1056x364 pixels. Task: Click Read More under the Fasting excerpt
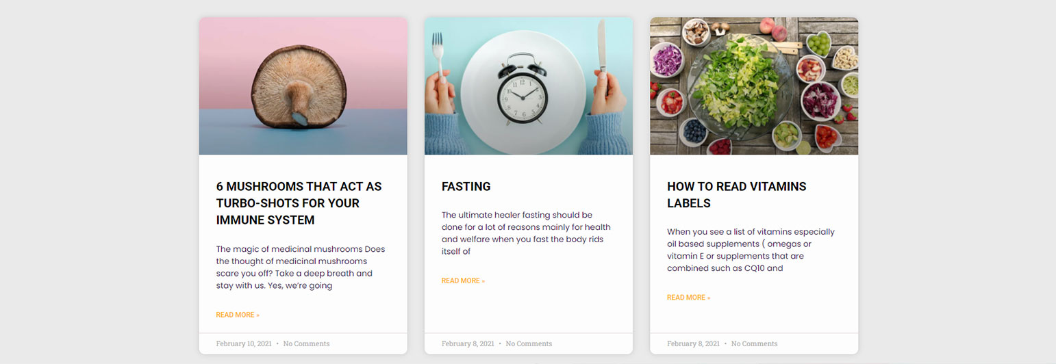[x=463, y=281]
